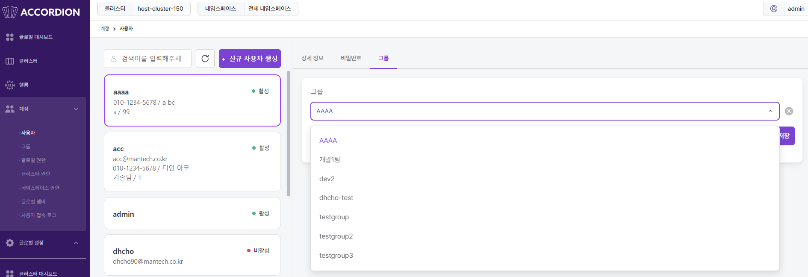Refresh the user list
This screenshot has height=277, width=808.
click(x=205, y=59)
